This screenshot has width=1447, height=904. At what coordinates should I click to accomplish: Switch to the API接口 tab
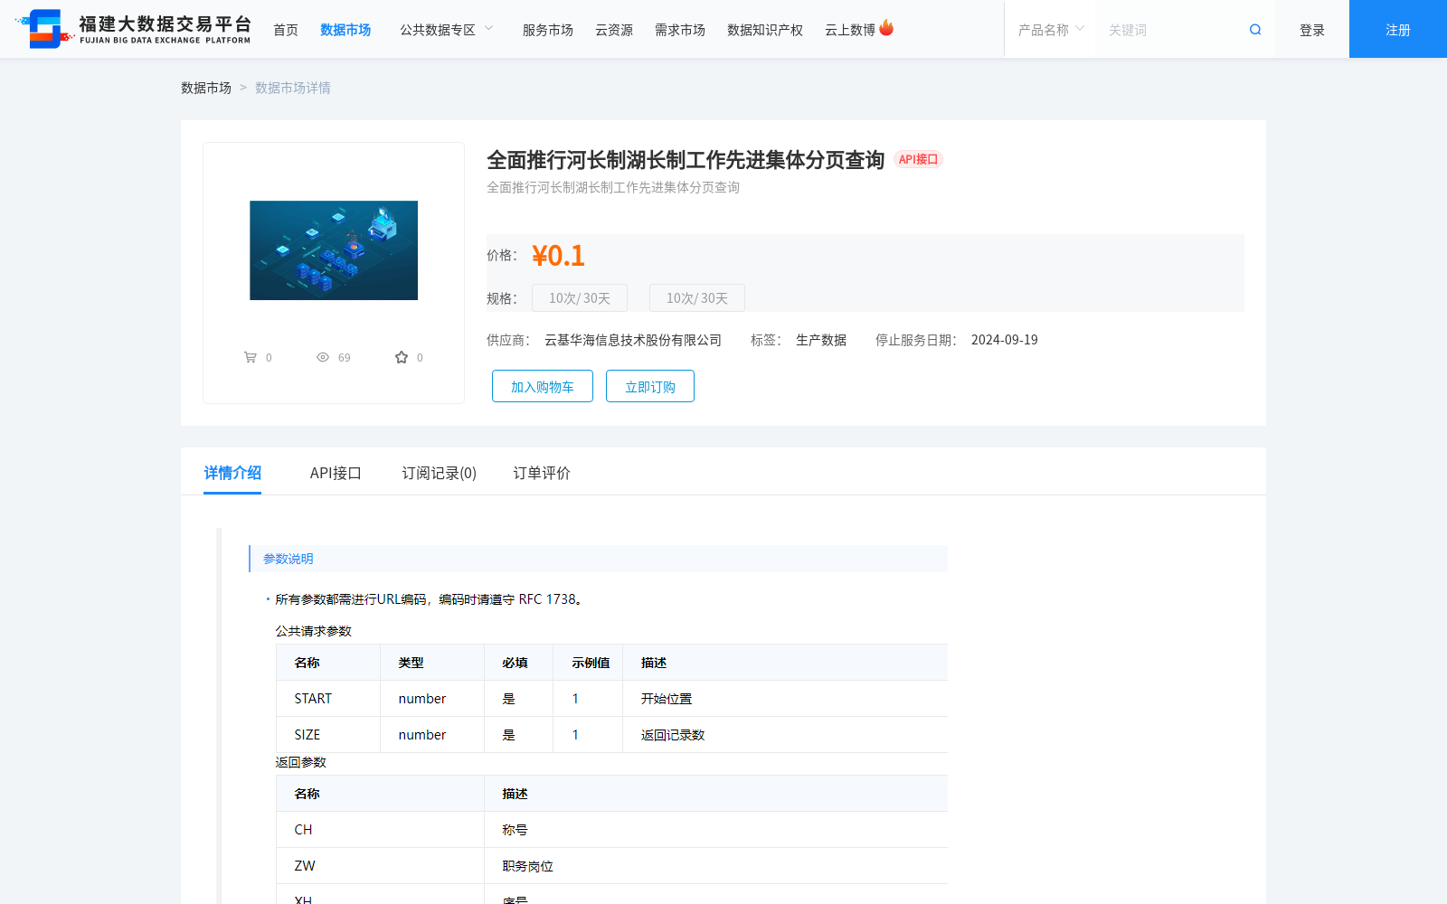336,473
